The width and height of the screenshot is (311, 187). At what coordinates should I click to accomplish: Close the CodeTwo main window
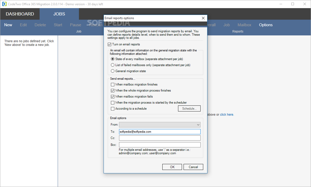(305, 4)
